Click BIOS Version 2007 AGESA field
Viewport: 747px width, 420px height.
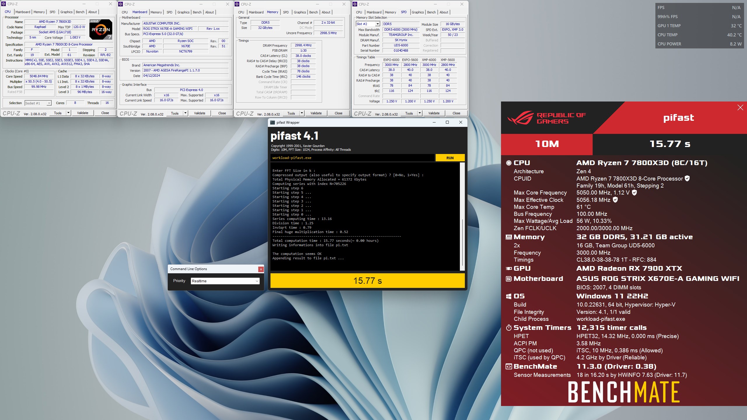185,70
